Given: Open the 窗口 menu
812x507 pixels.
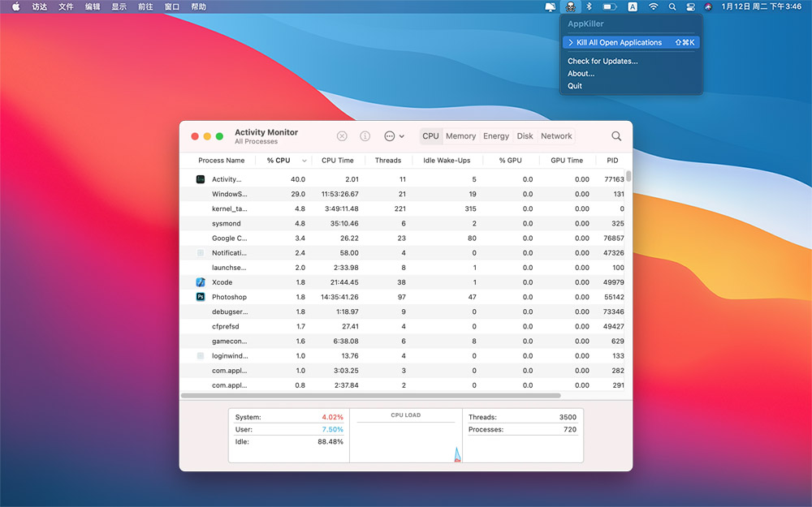Looking at the screenshot, I should 172,6.
